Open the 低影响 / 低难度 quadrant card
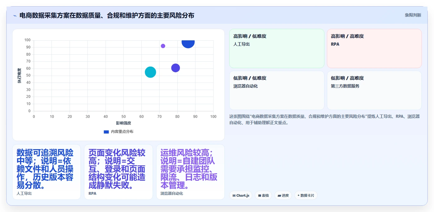The width and height of the screenshot is (434, 212). coord(277,90)
